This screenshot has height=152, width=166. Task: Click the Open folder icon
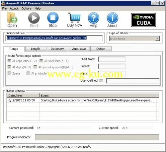12,18
